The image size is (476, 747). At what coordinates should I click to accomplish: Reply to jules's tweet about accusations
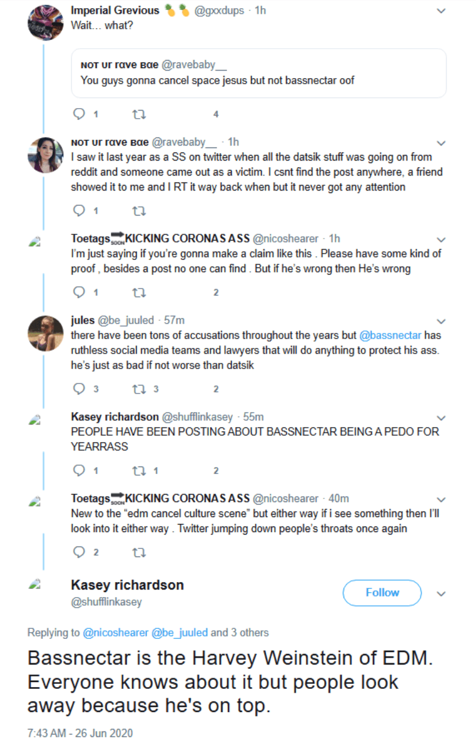[x=79, y=388]
